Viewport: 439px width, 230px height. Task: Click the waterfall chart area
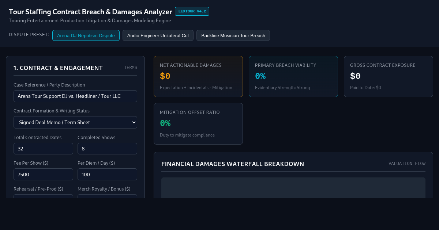tap(293, 188)
